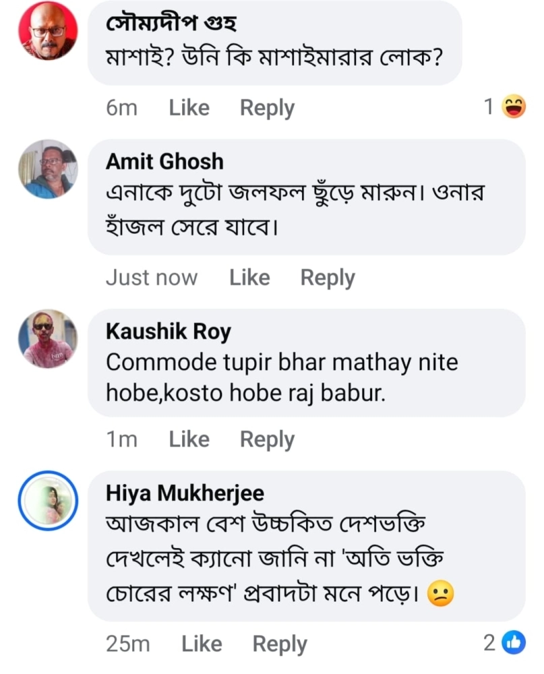Like the first comment posted 6m ago
The width and height of the screenshot is (544, 674).
[189, 108]
